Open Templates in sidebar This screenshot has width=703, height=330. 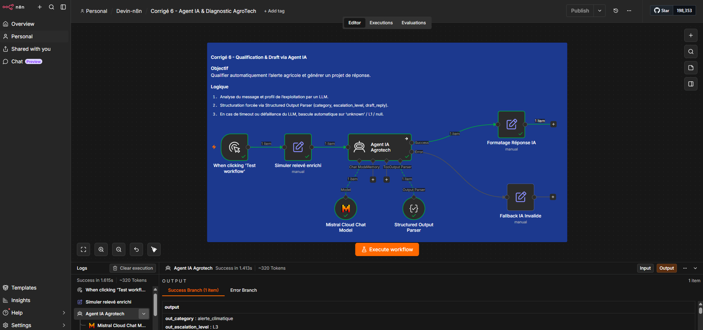[x=34, y=288]
